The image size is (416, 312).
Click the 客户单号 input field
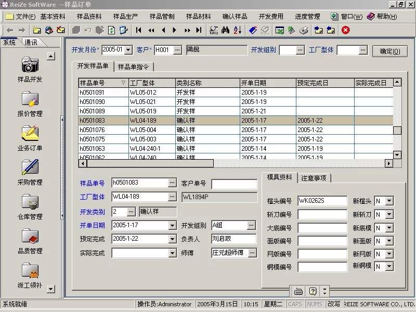tap(234, 184)
